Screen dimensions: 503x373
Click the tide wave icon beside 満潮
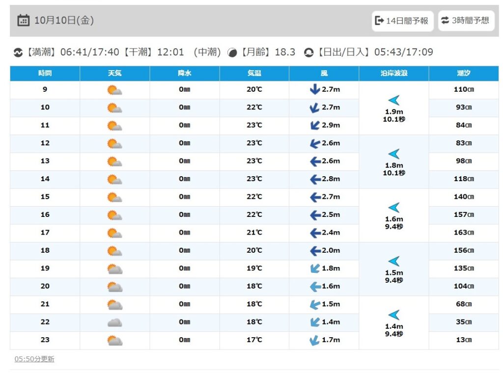coord(18,53)
